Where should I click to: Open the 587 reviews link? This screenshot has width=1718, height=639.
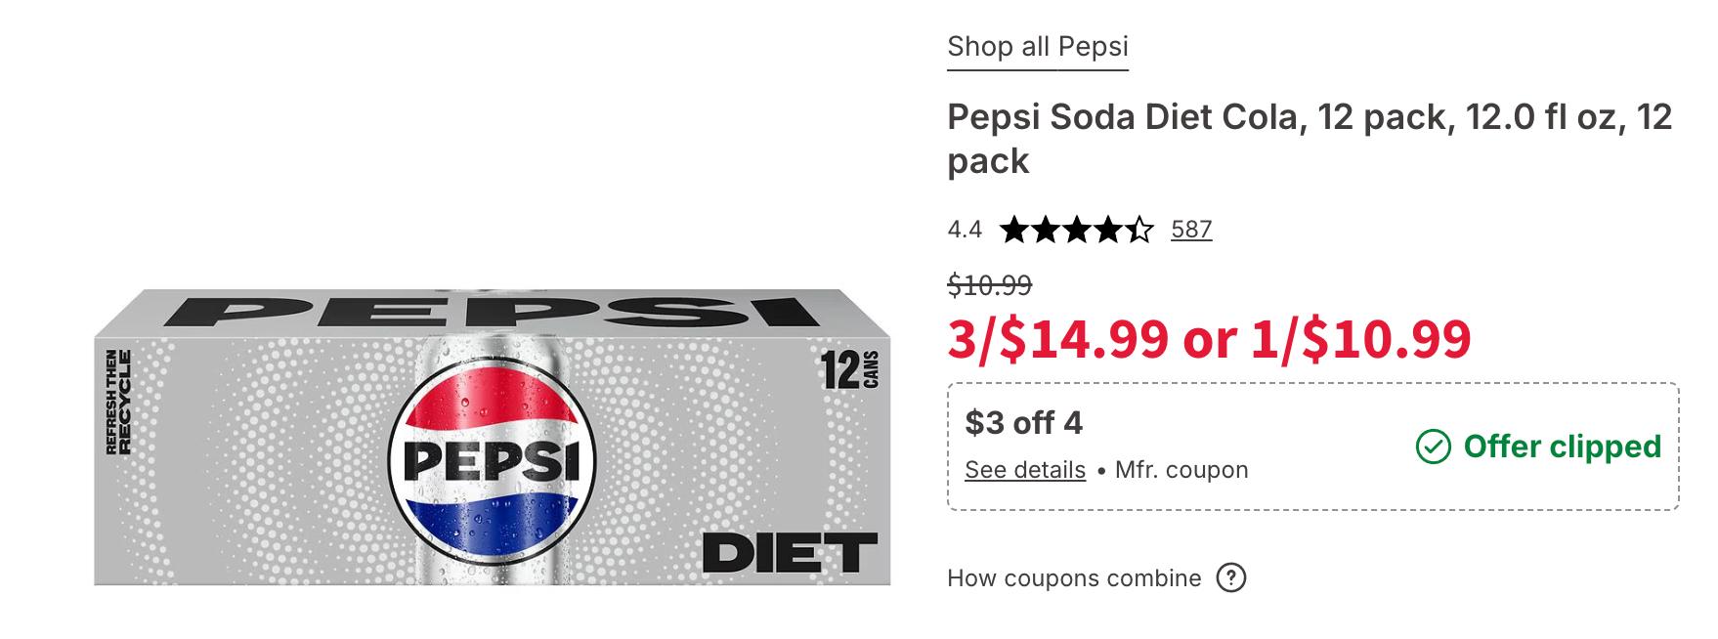coord(1191,230)
